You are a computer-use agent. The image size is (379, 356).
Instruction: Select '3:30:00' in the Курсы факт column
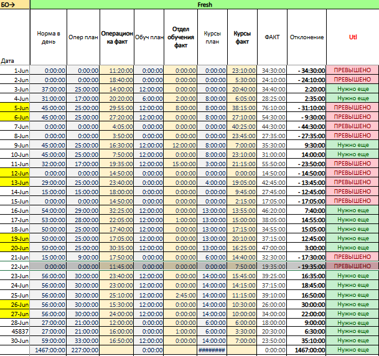242,331
